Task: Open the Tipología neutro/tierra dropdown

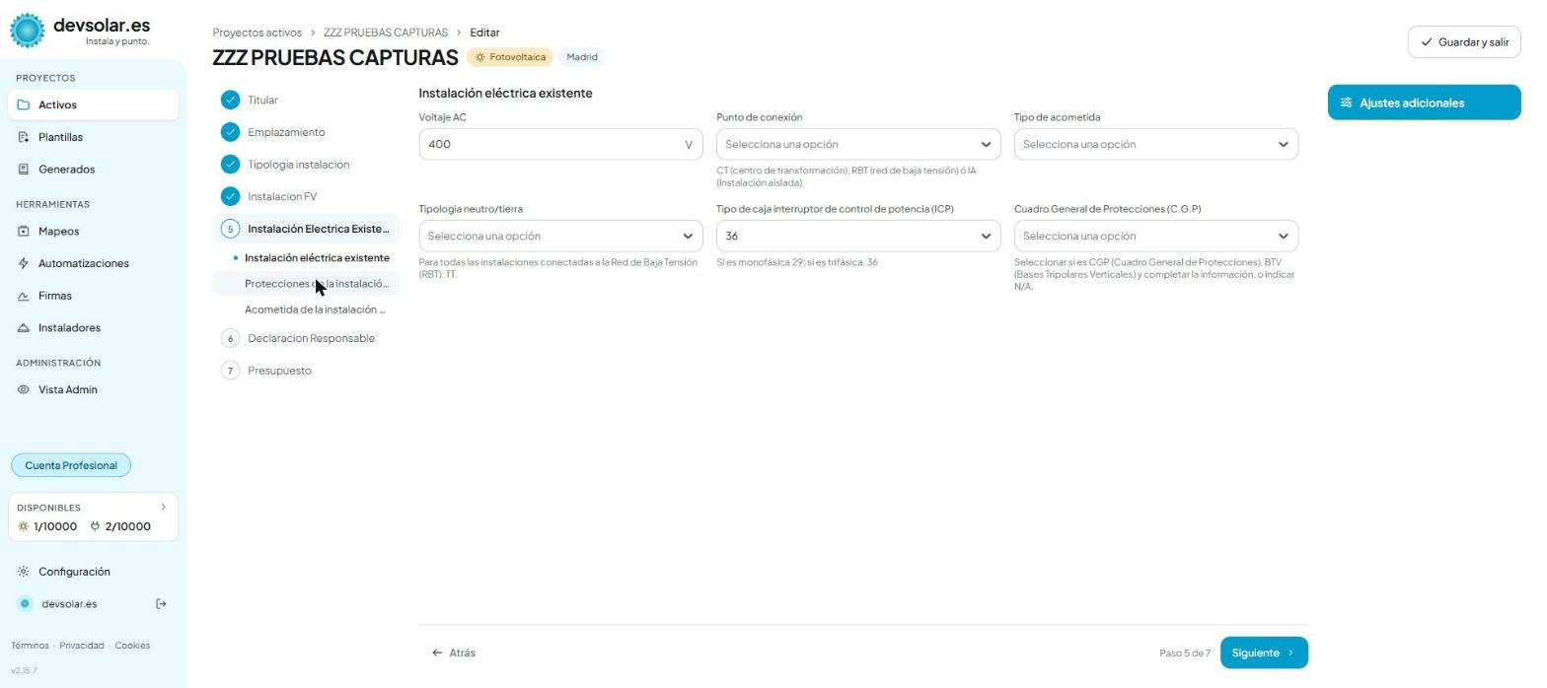Action: coord(560,236)
